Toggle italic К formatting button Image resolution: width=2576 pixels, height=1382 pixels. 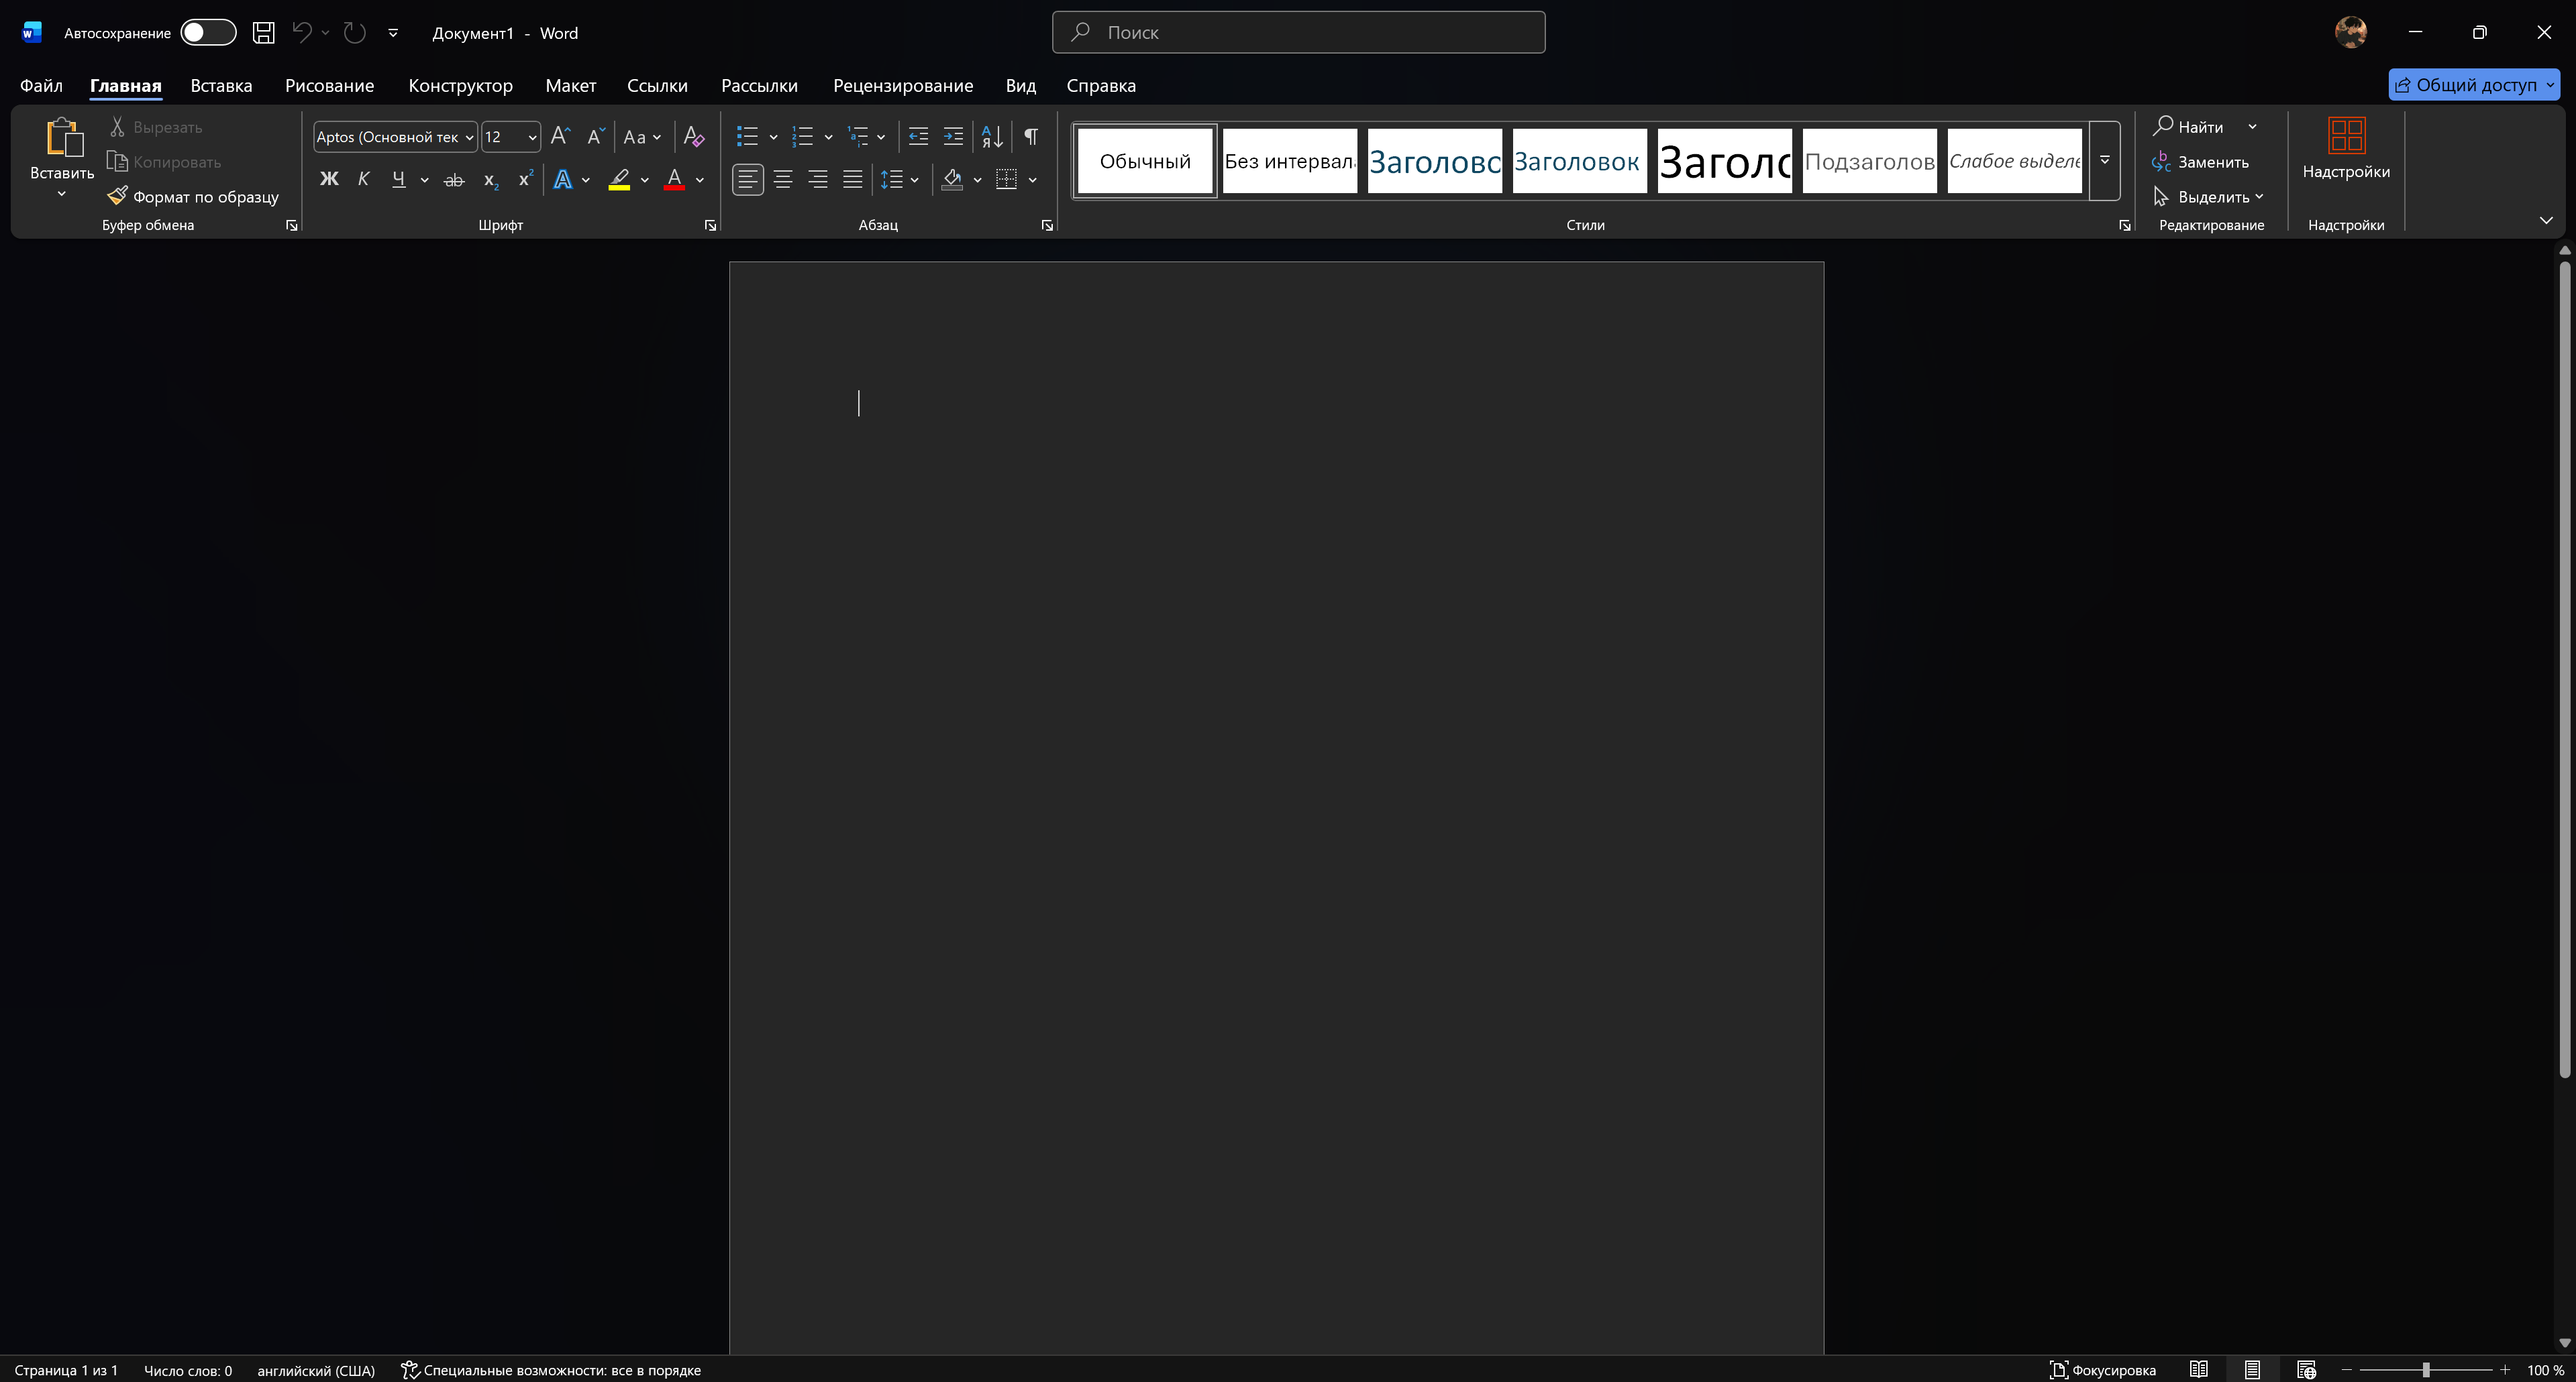coord(363,180)
